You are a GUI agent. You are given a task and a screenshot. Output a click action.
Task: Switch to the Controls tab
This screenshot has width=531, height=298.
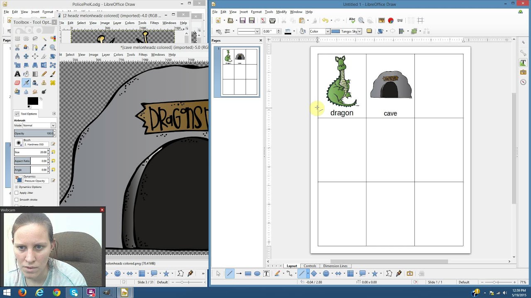(309, 266)
